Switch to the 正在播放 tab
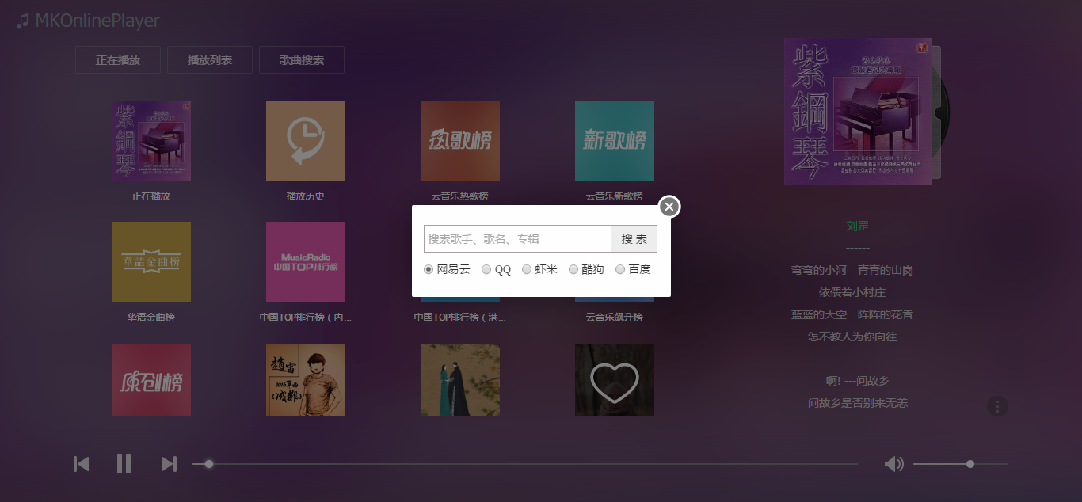1082x502 pixels. pyautogui.click(x=118, y=60)
